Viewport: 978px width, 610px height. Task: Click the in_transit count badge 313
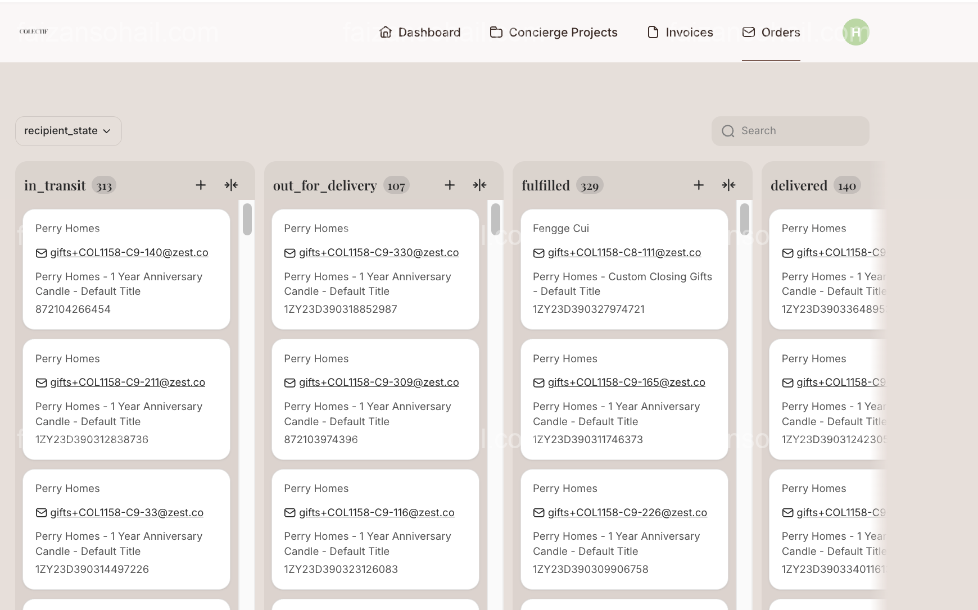point(104,185)
